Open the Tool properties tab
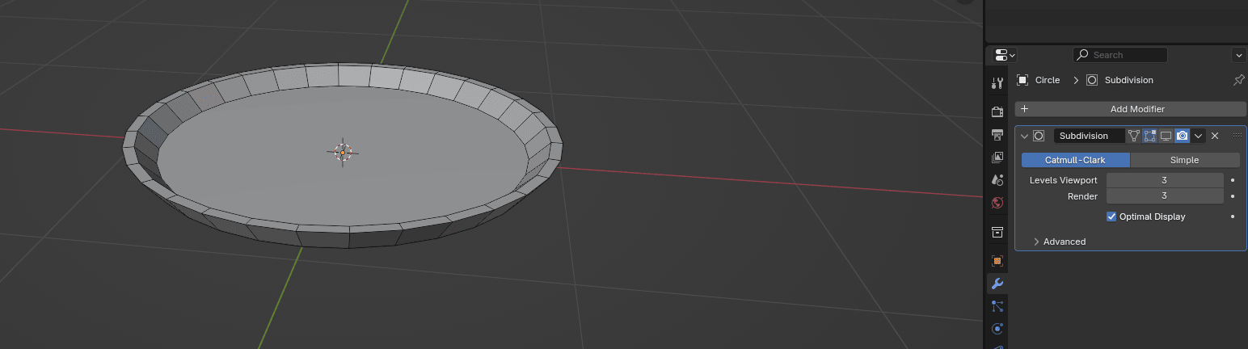Viewport: 1248px width, 349px height. point(997,82)
